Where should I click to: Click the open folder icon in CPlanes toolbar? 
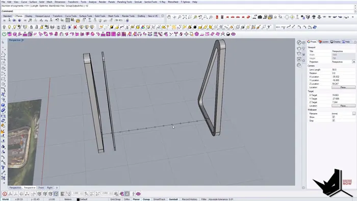[78, 20]
